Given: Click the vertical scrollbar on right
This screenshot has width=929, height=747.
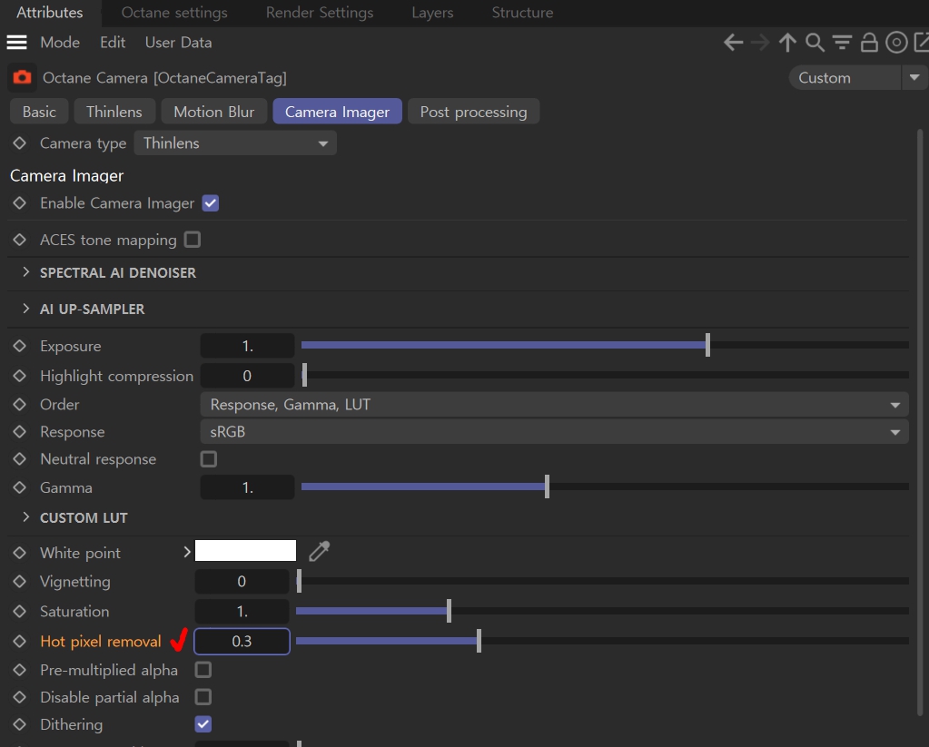Looking at the screenshot, I should click(920, 422).
